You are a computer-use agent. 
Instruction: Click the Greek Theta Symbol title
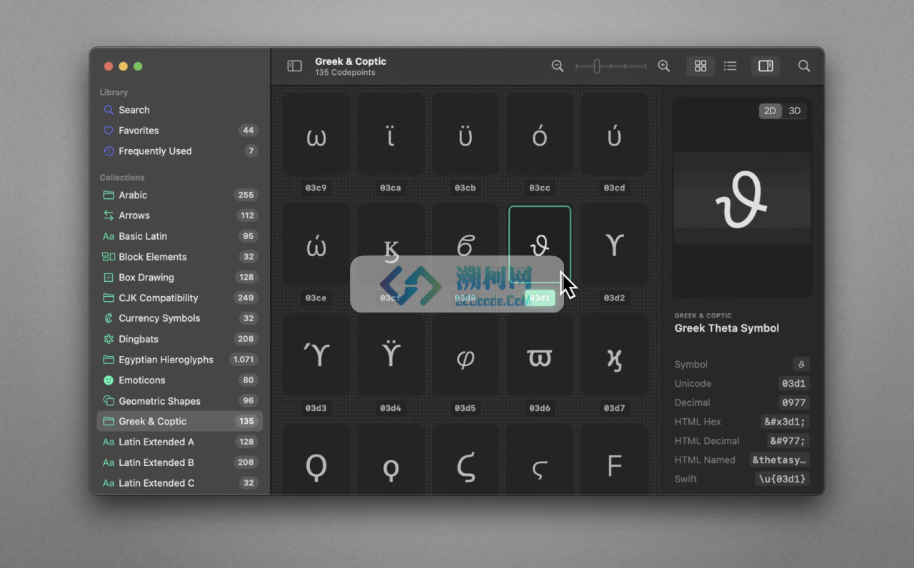tap(726, 328)
